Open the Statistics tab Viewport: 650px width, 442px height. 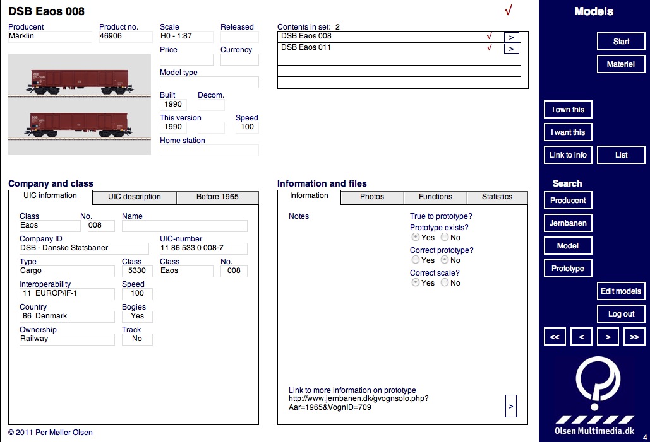click(497, 197)
